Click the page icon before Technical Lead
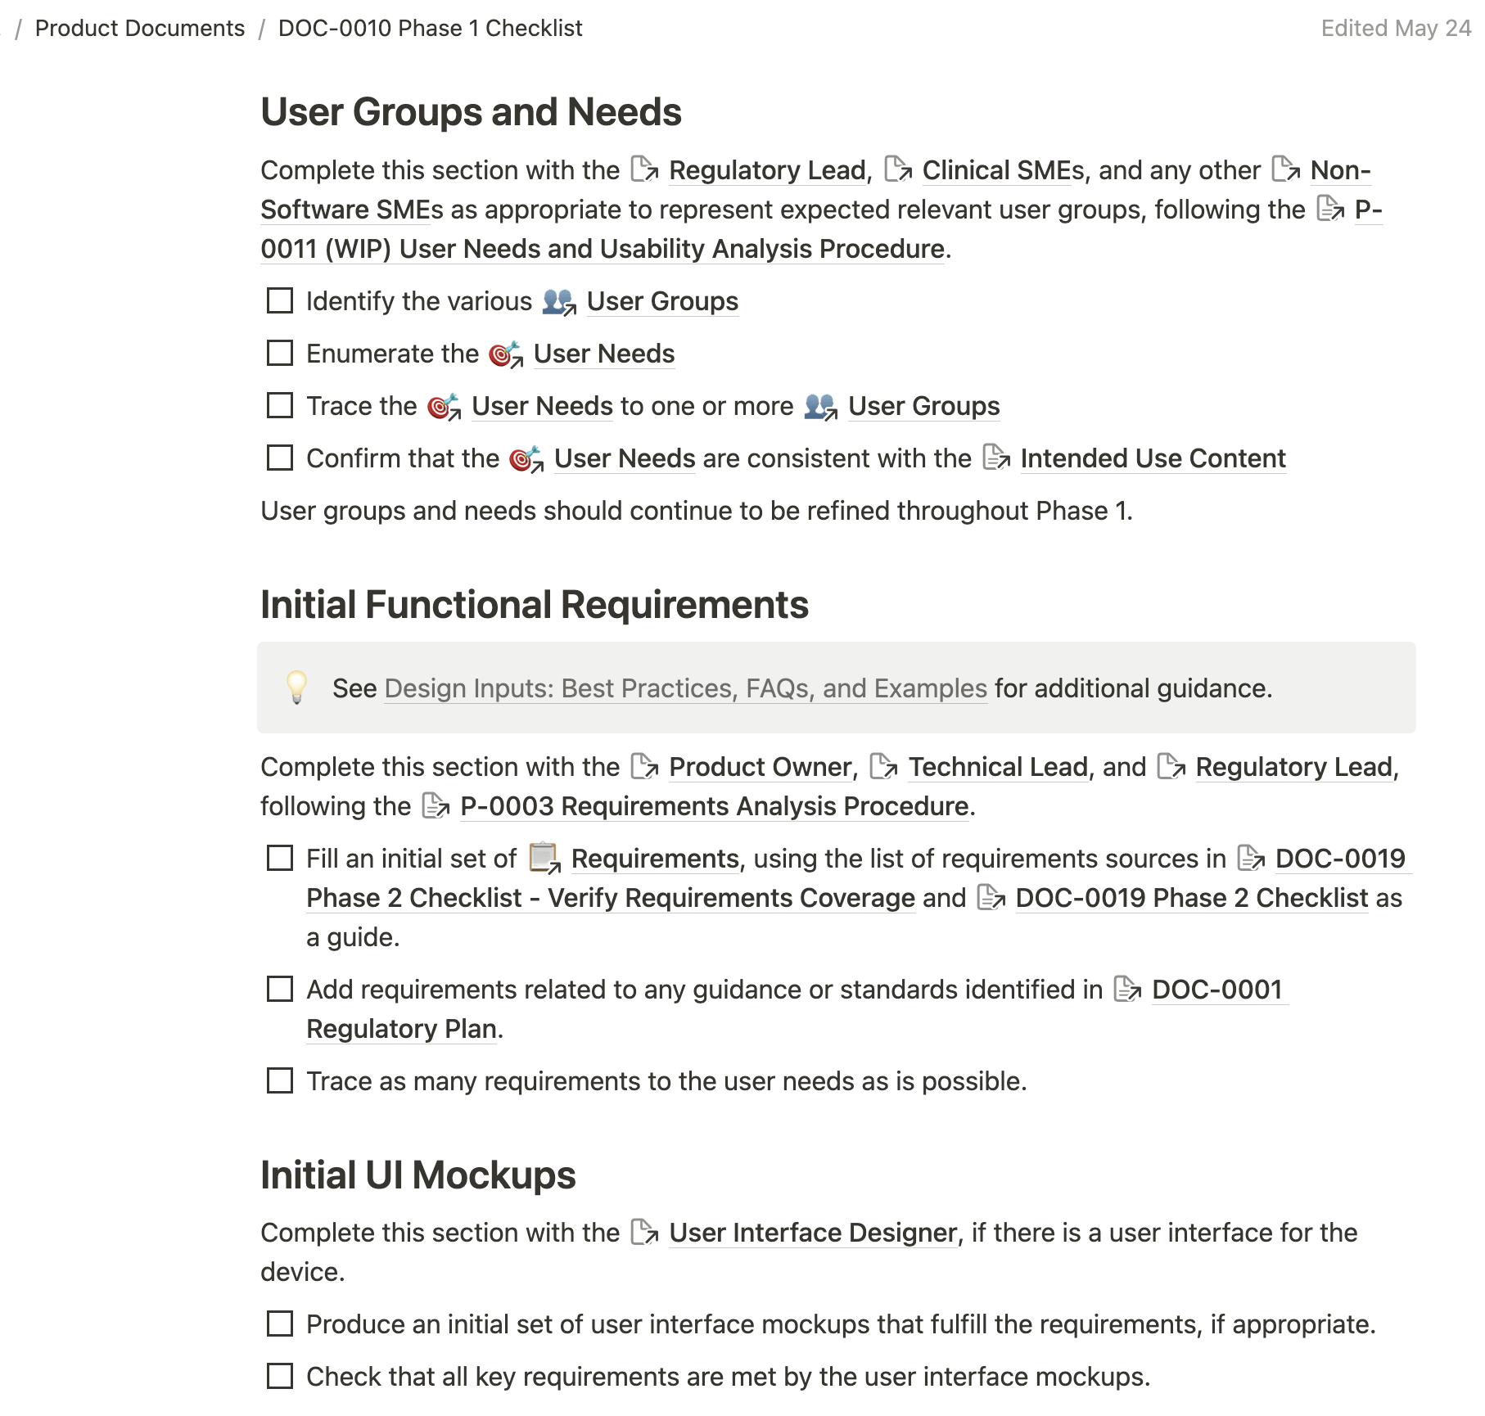Screen dimensions: 1485x1416 (883, 766)
